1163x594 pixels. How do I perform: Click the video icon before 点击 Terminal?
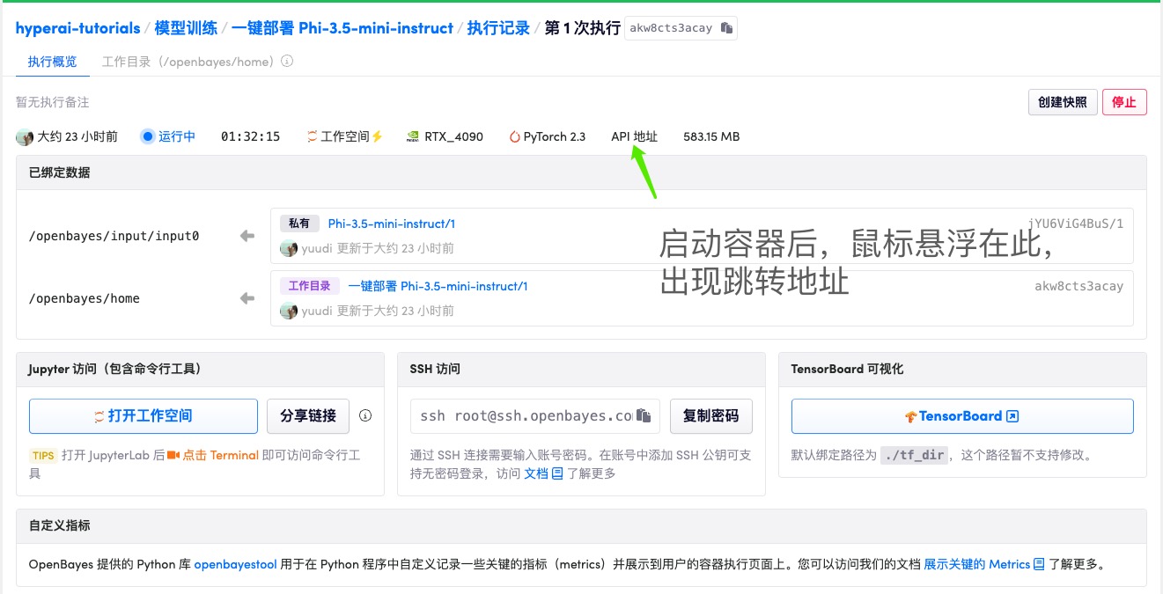point(173,455)
